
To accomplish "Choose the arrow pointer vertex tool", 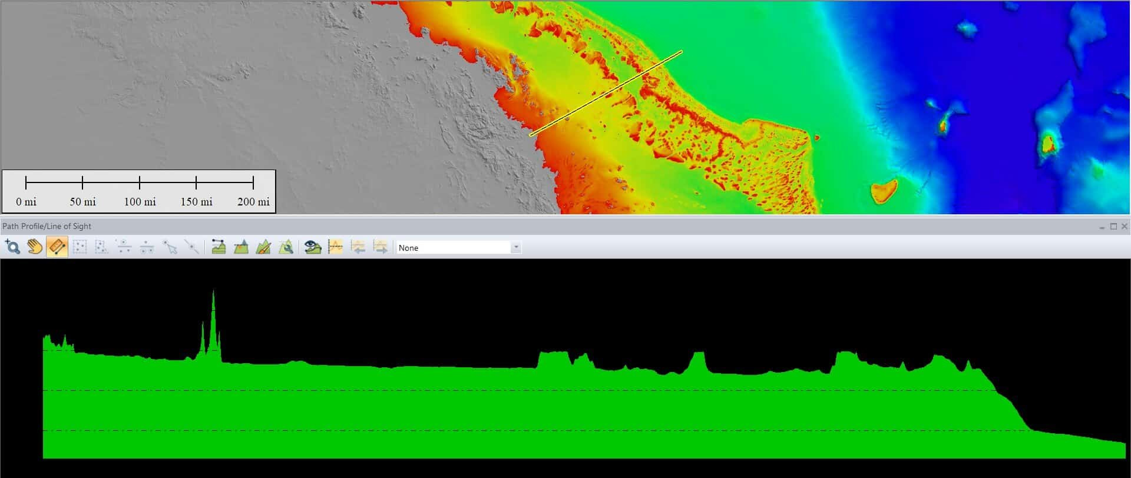I will pyautogui.click(x=170, y=247).
